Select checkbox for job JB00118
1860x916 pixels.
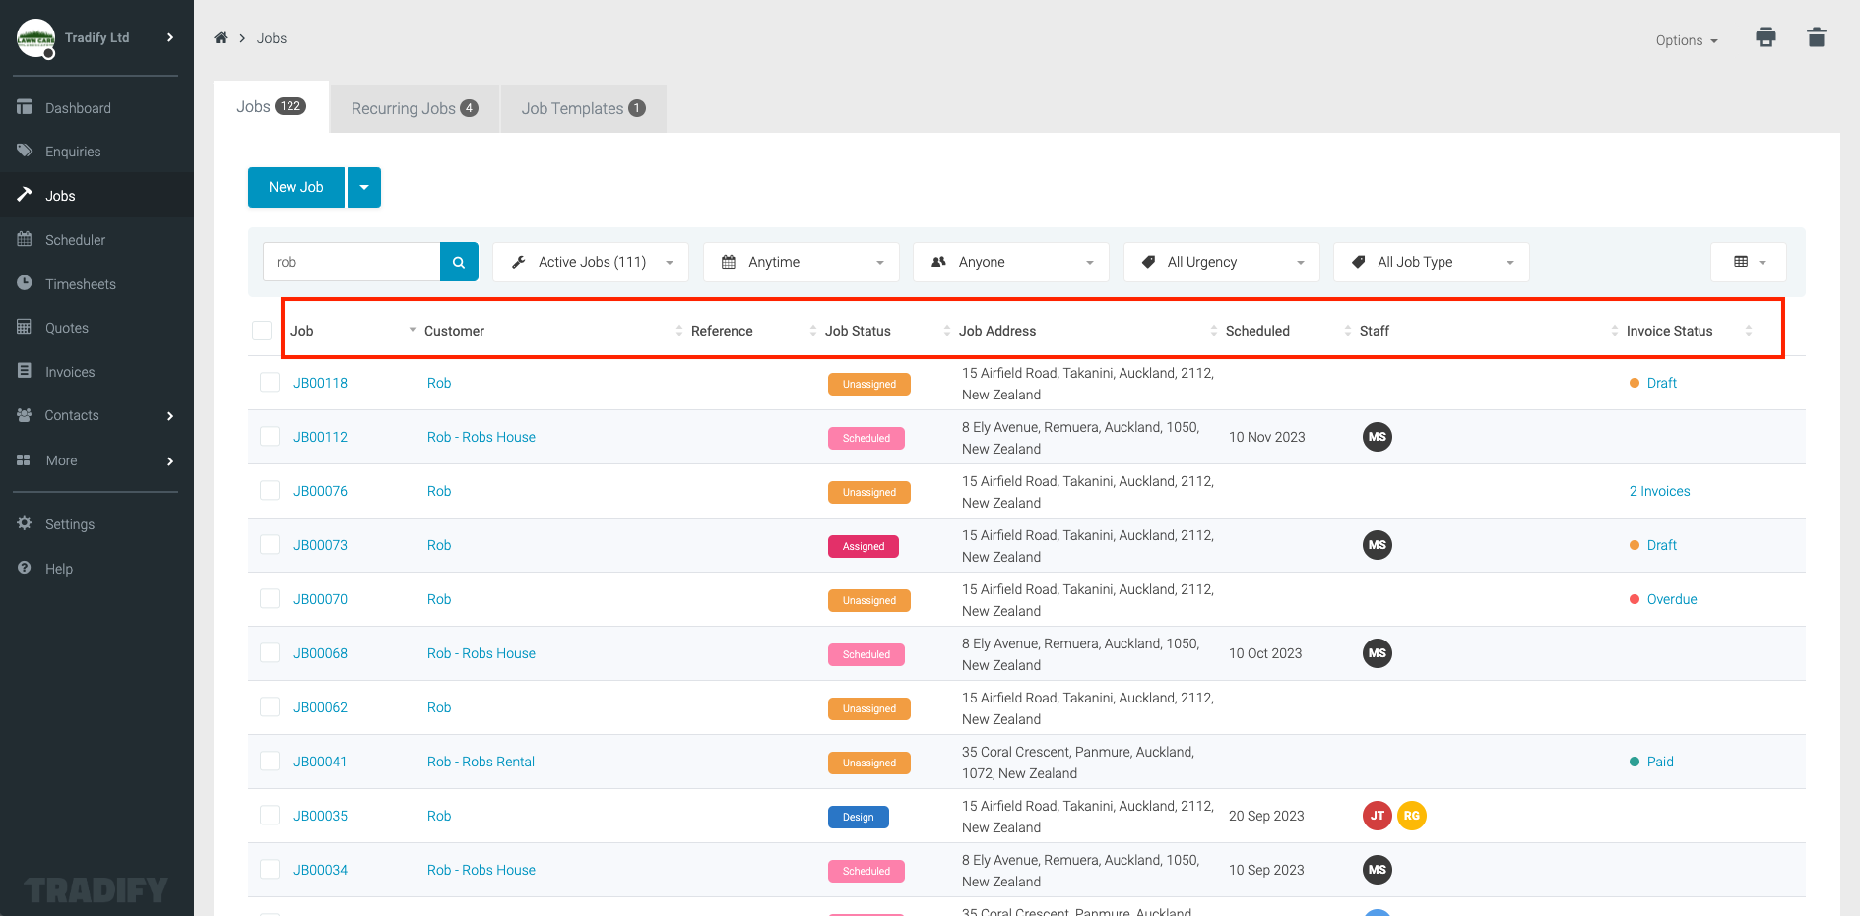(270, 382)
